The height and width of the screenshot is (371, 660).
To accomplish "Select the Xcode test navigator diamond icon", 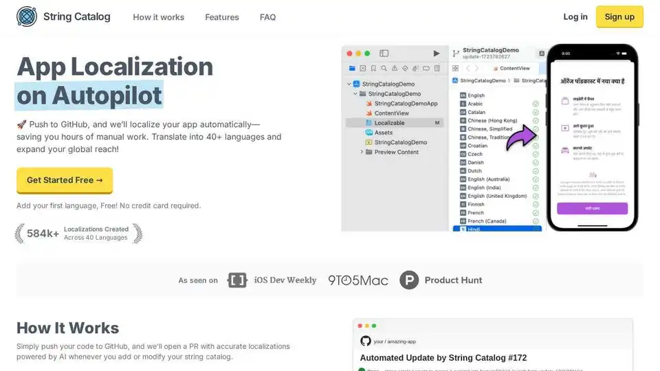I will pos(405,68).
